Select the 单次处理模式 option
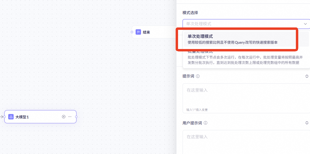The width and height of the screenshot is (310, 154). pos(246,39)
